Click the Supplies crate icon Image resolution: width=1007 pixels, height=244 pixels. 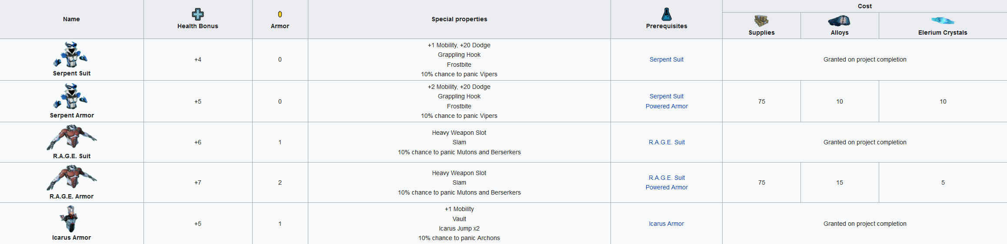pos(761,21)
